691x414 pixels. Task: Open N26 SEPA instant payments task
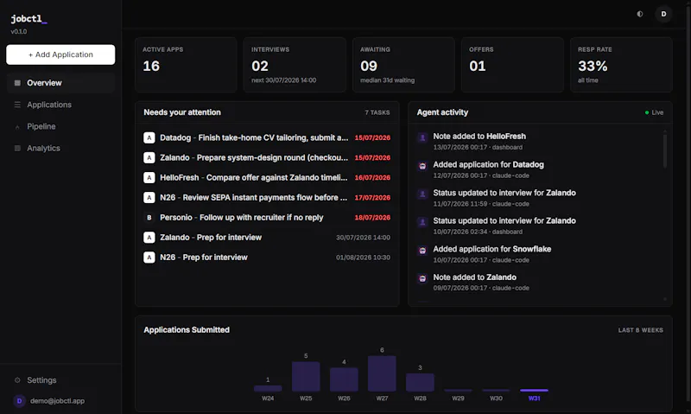pyautogui.click(x=267, y=198)
